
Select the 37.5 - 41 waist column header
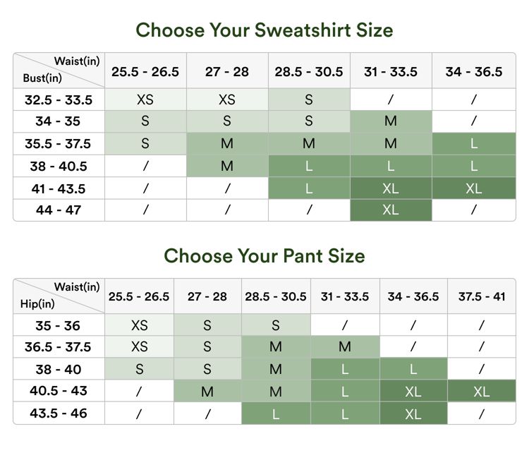tap(482, 296)
